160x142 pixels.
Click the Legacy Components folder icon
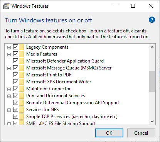tap(21, 47)
